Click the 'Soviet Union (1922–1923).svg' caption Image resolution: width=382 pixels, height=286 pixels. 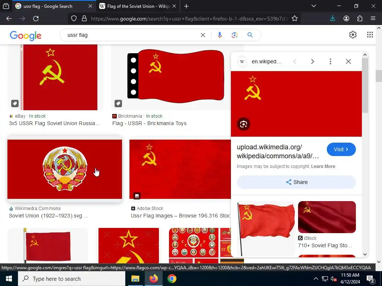click(48, 216)
